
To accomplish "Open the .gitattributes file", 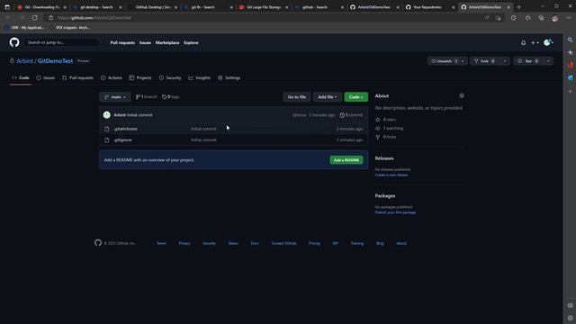I will click(x=126, y=129).
